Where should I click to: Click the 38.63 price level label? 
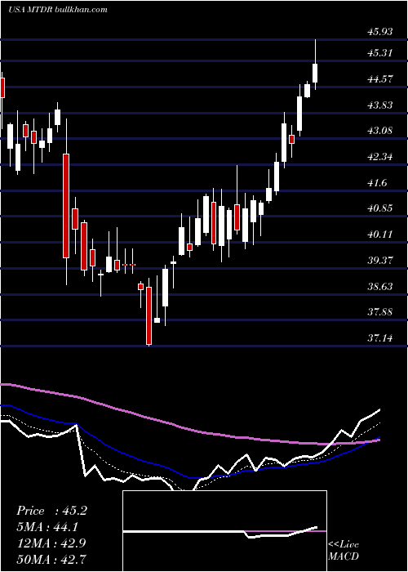coord(380,286)
